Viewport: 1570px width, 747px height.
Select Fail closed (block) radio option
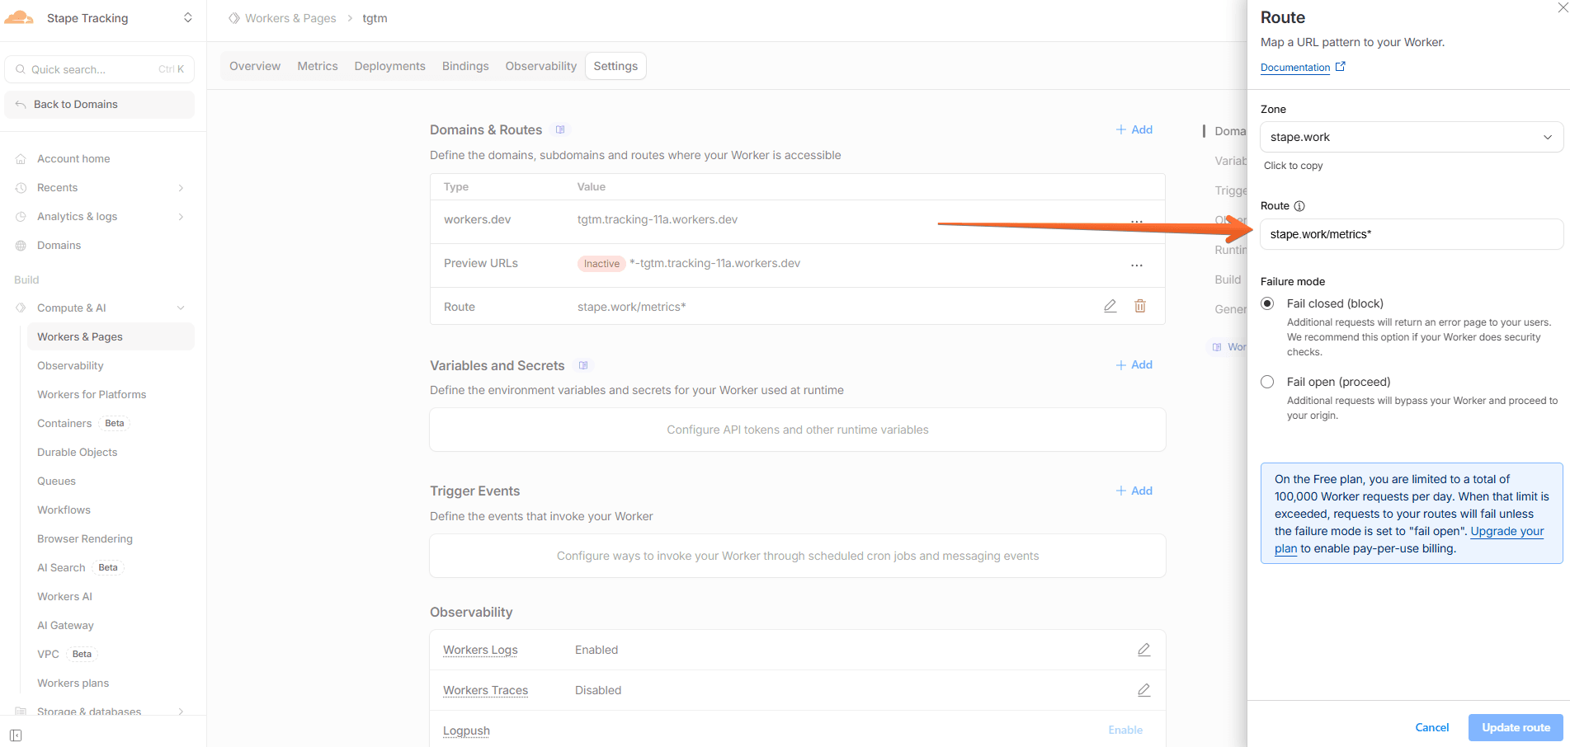click(x=1267, y=303)
